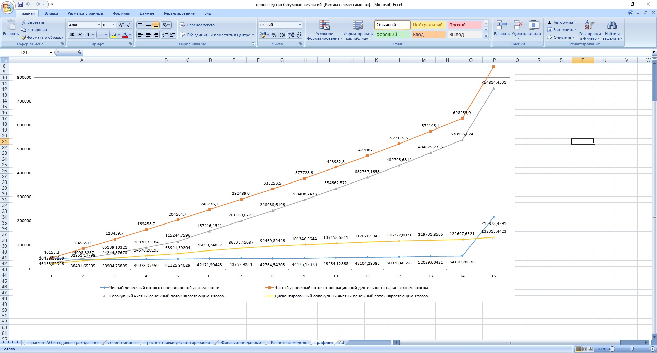This screenshot has width=657, height=353.
Task: Open Conditional Formatting icon in Styles
Action: pos(324,25)
